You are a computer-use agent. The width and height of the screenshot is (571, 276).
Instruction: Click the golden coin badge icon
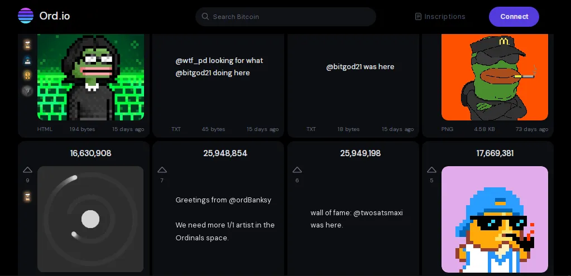(x=27, y=75)
